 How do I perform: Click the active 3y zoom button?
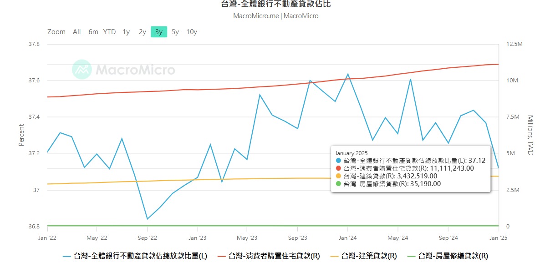tap(159, 32)
